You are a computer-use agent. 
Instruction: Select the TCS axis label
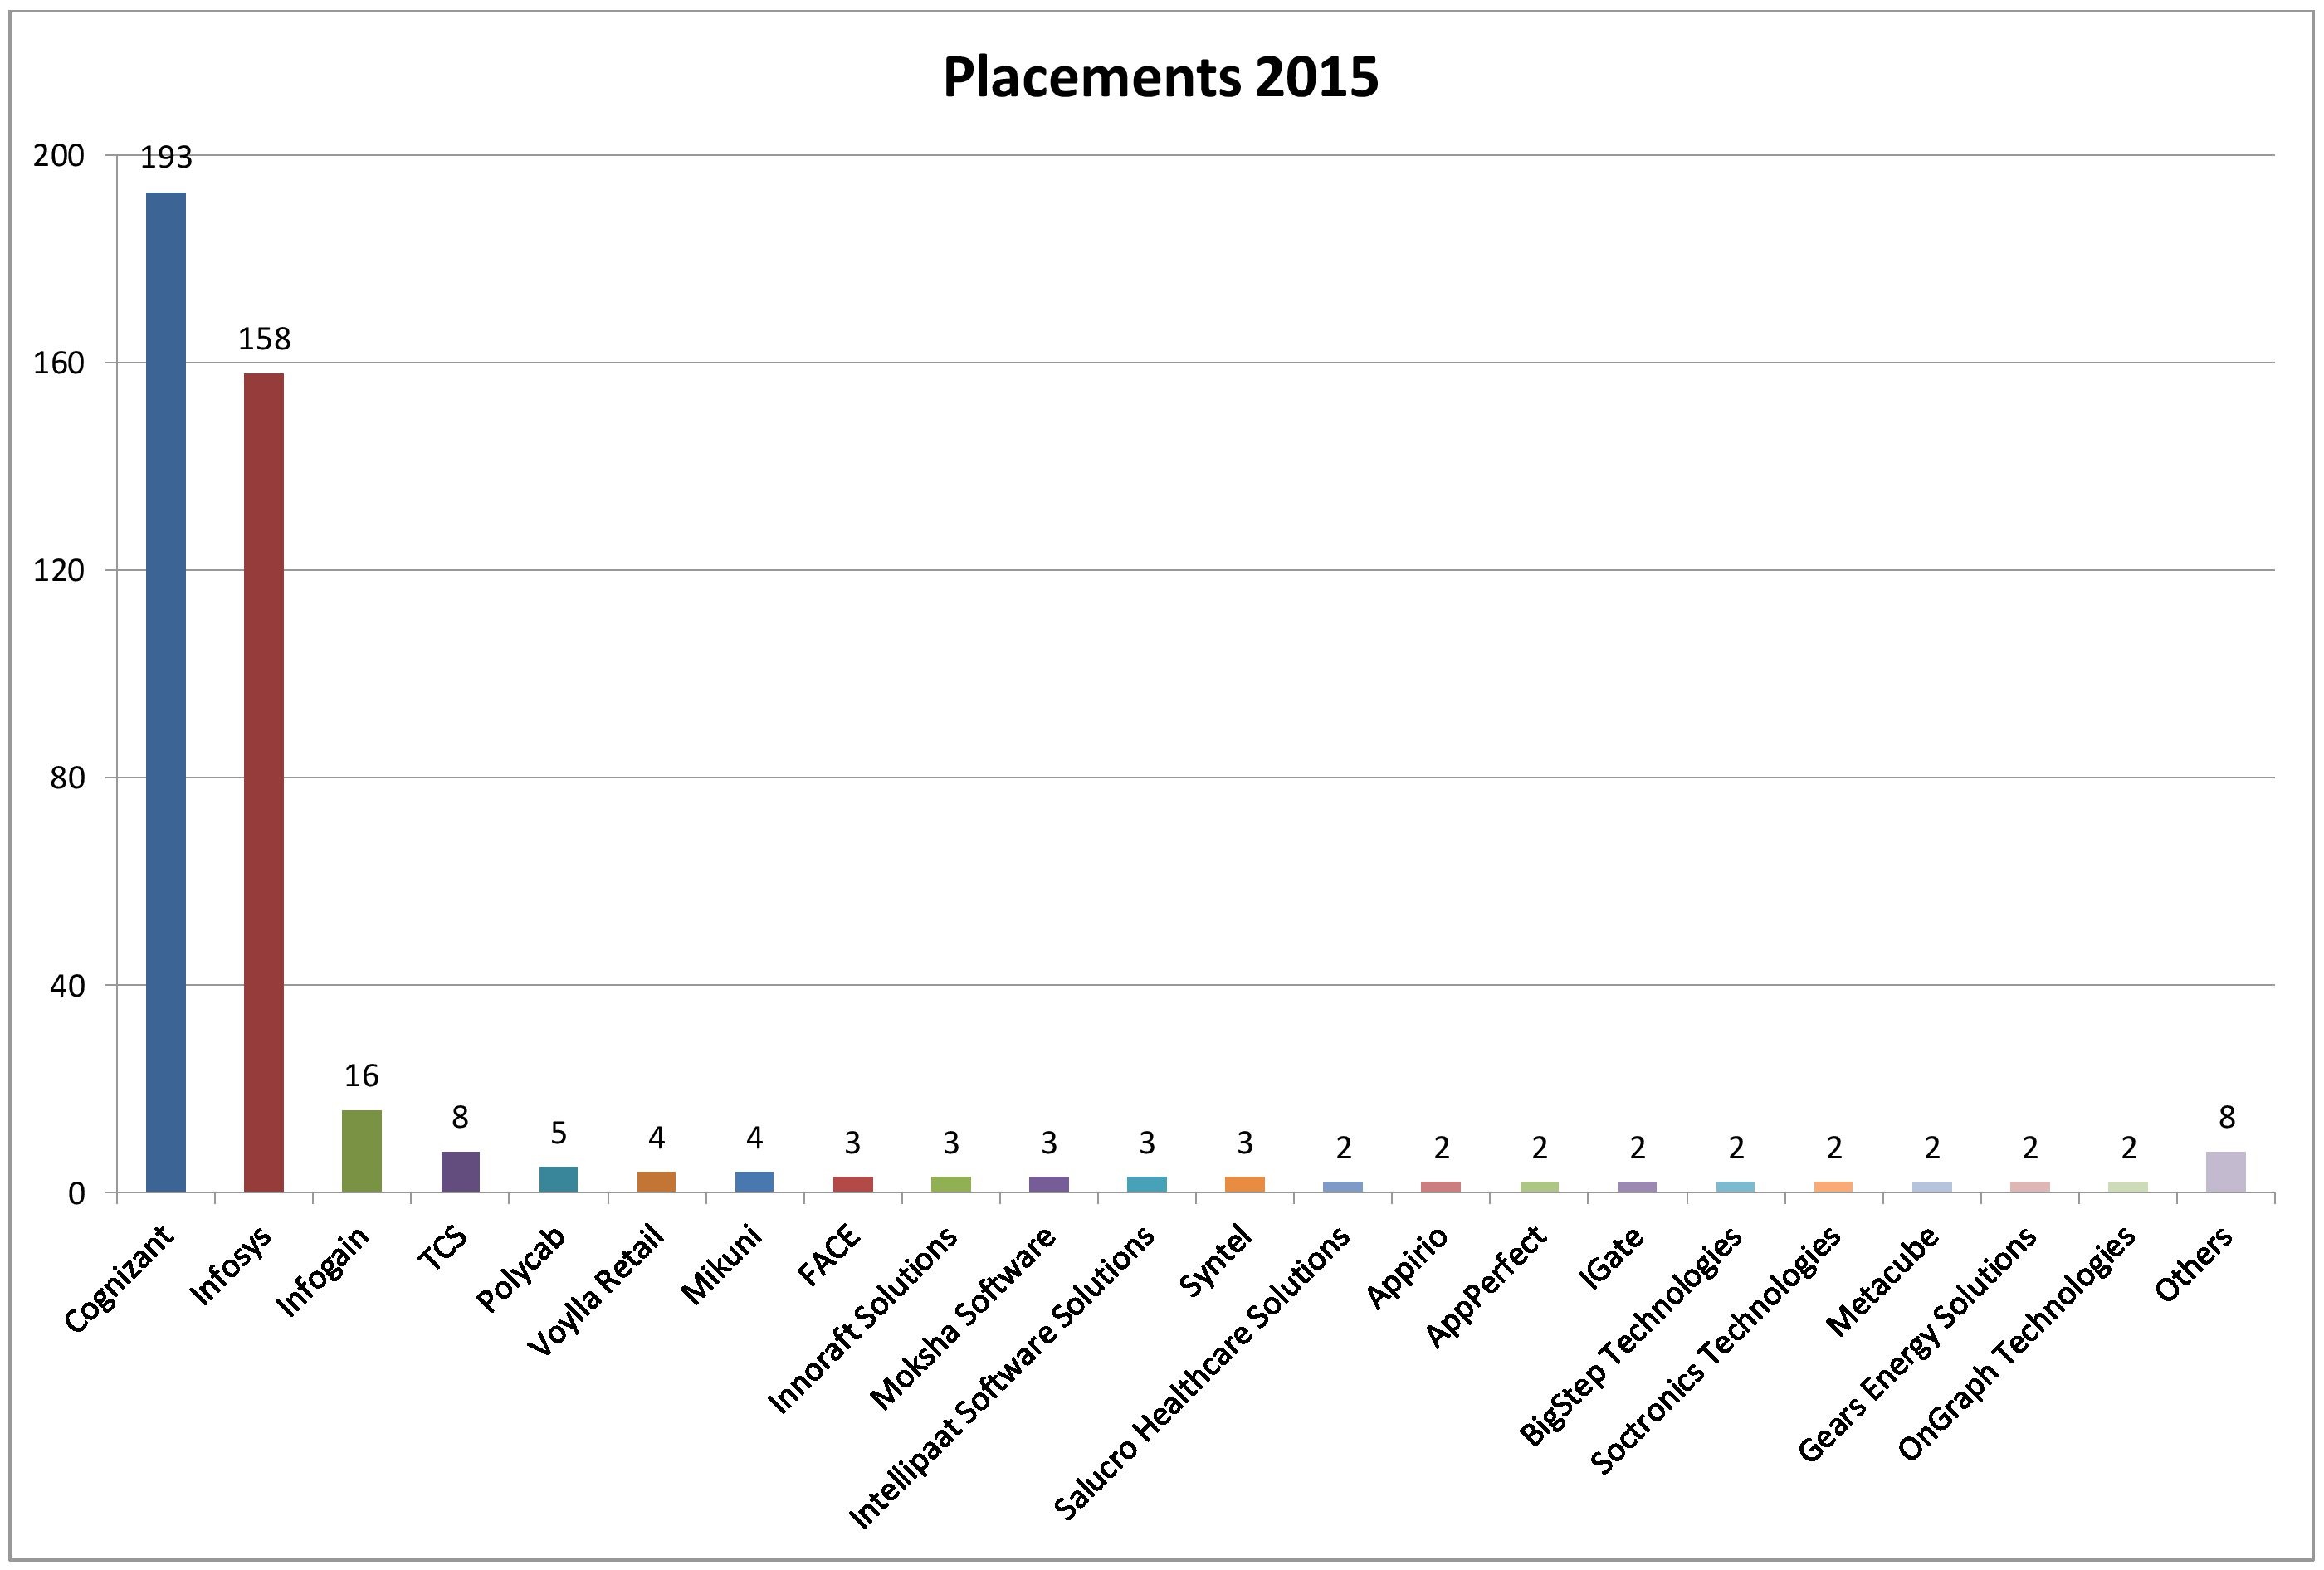click(x=443, y=1247)
